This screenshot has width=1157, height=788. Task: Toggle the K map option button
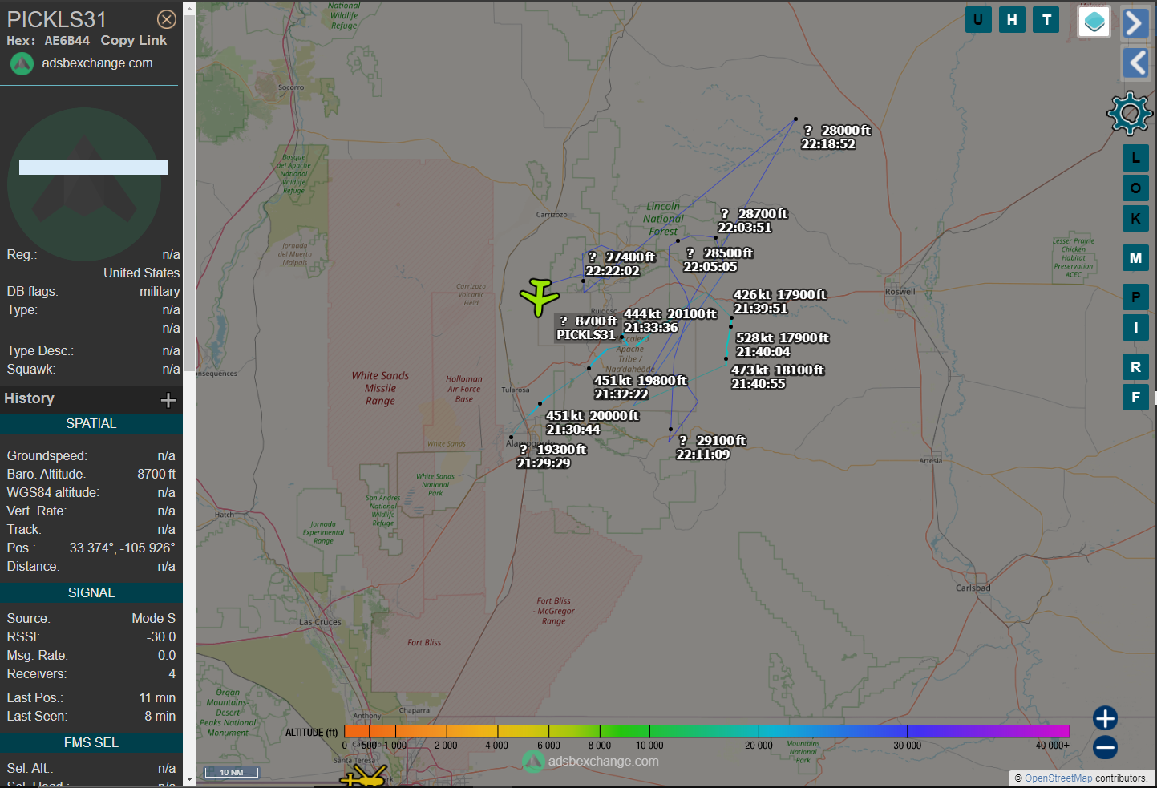(x=1135, y=218)
